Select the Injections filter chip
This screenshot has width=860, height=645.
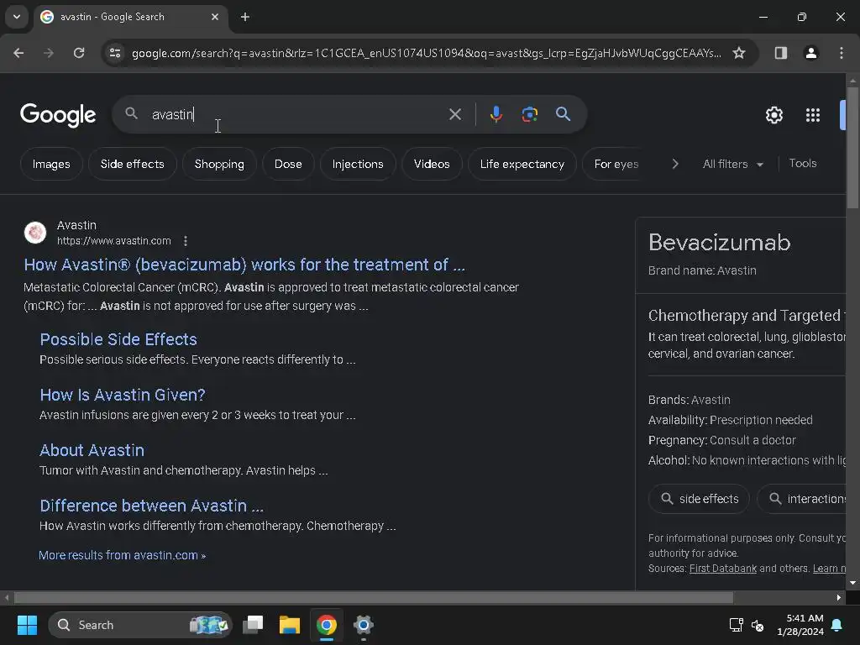click(358, 164)
